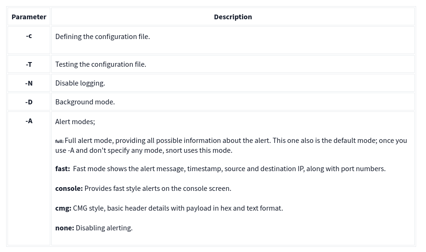Select the -T parameter cell
The width and height of the screenshot is (426, 252).
(29, 64)
